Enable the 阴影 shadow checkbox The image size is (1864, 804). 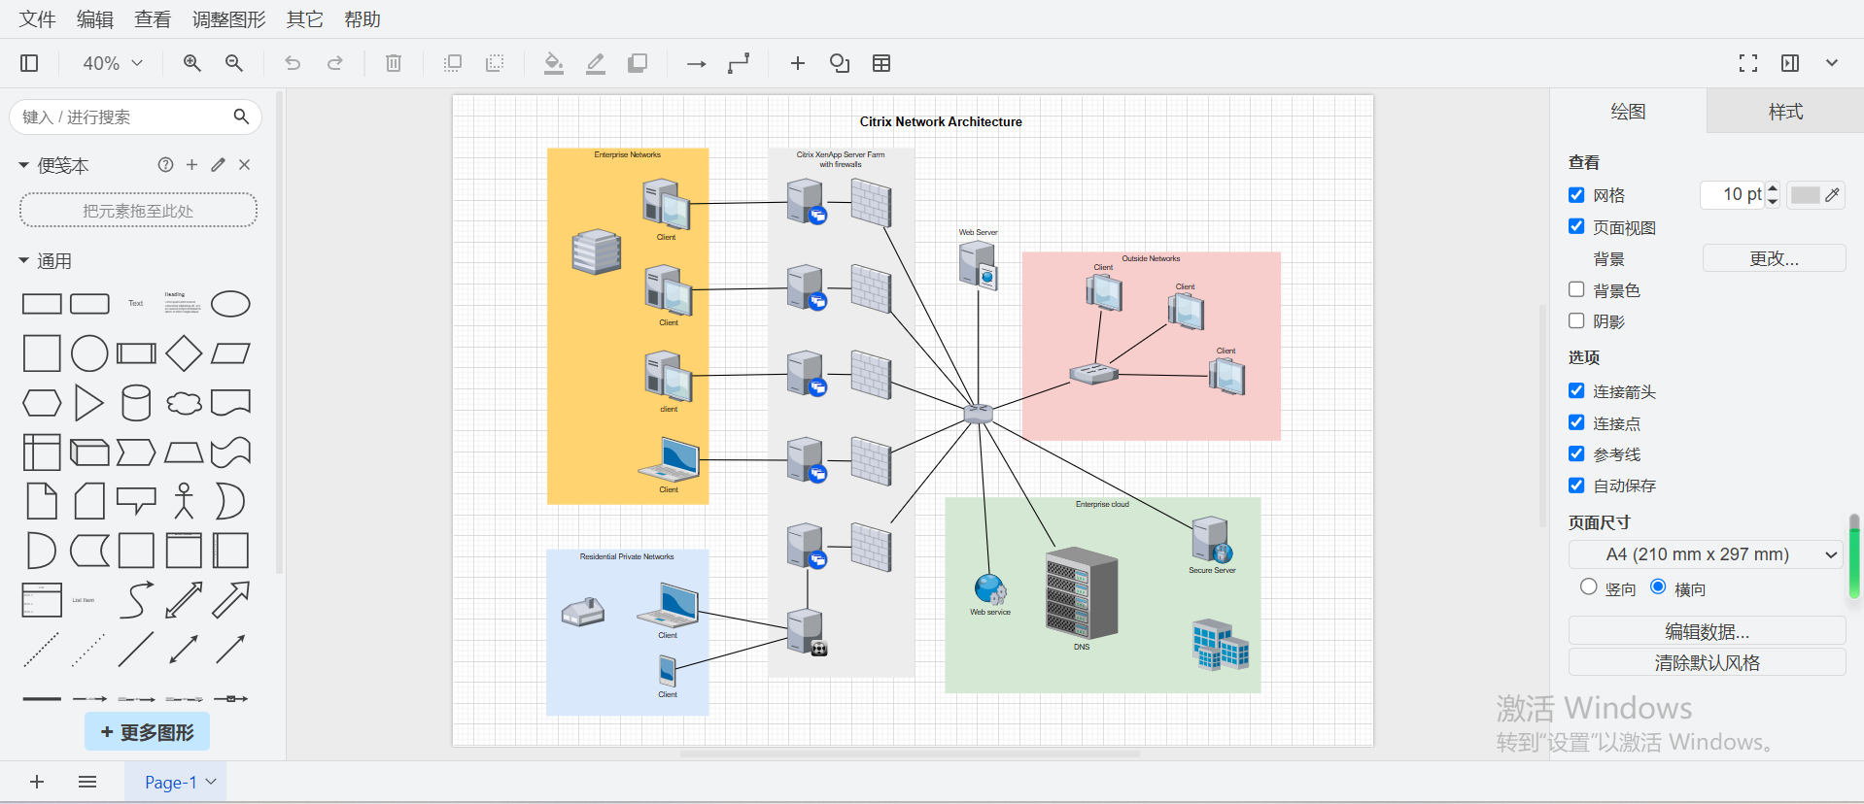pos(1576,321)
